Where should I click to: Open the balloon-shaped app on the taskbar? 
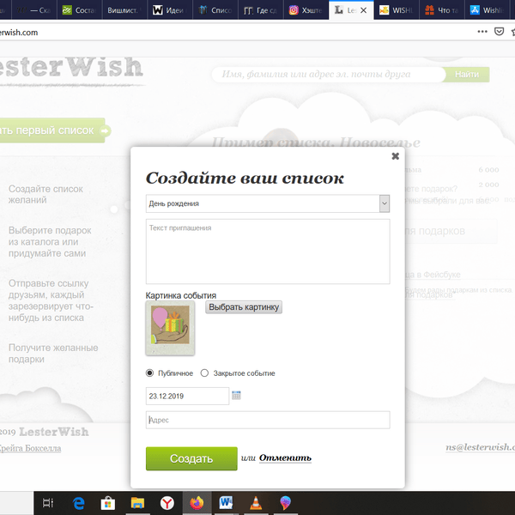click(285, 503)
